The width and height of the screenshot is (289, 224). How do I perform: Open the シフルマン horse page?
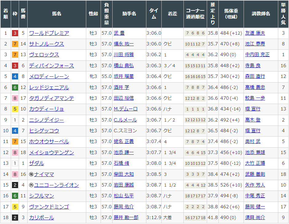pos(41,196)
